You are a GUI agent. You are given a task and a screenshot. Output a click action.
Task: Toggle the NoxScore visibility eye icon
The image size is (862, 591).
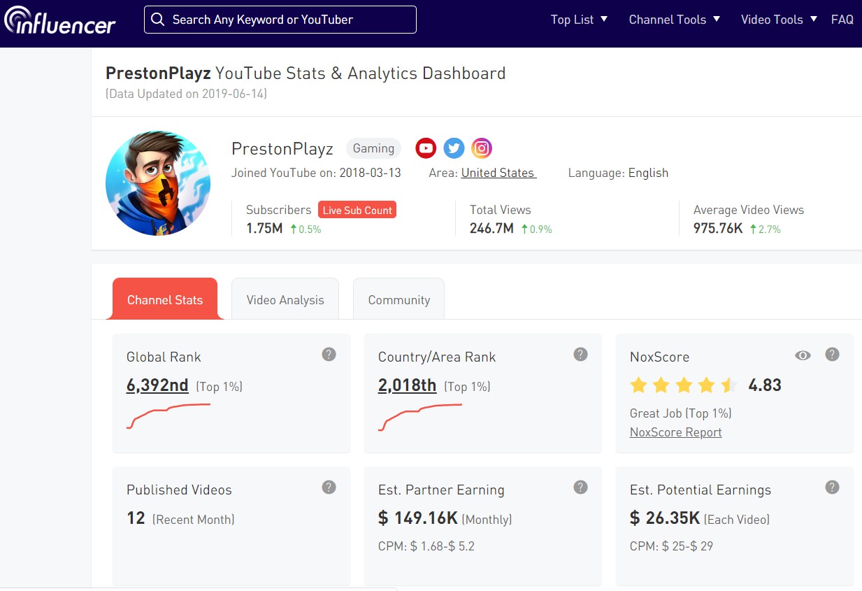tap(803, 355)
